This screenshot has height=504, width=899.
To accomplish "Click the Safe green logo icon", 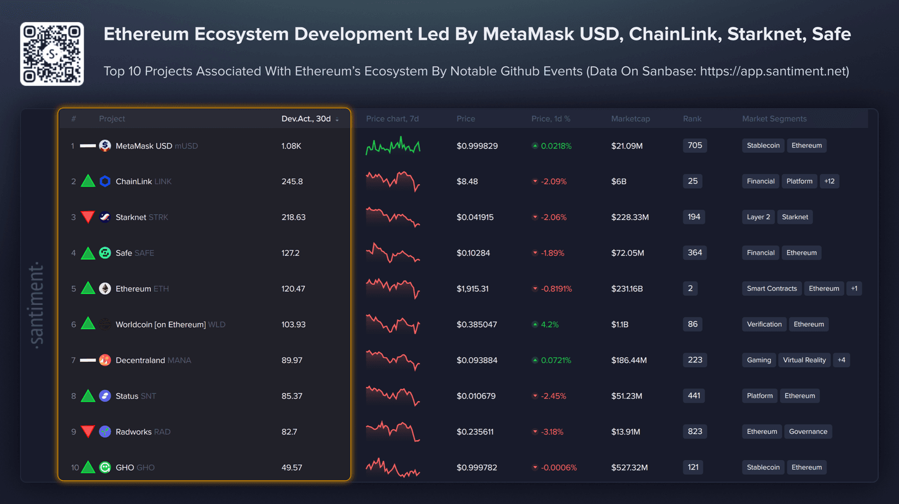I will tap(105, 253).
